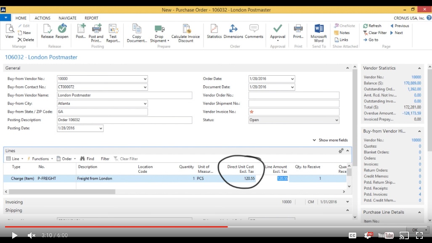Click Find in Lines toolbar
The height and width of the screenshot is (243, 432).
[x=87, y=158]
